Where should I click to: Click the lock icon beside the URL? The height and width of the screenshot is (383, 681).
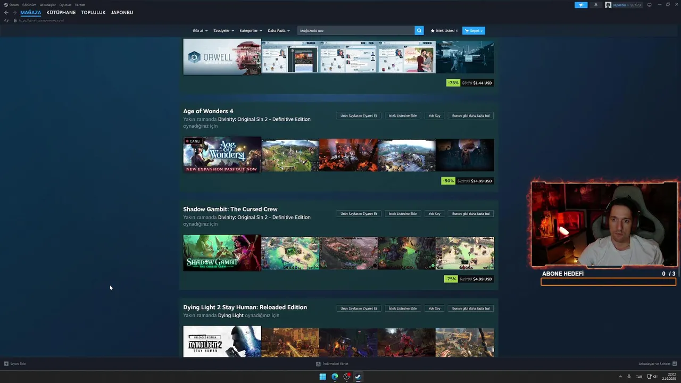click(15, 20)
